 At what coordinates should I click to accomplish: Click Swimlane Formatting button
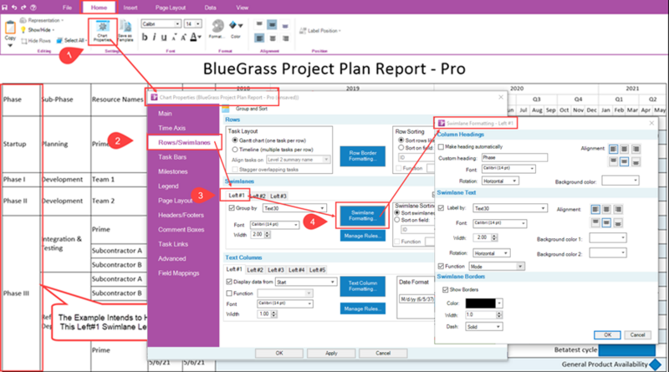(x=362, y=216)
